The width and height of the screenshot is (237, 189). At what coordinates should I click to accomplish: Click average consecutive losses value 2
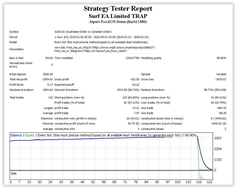click(x=225, y=129)
